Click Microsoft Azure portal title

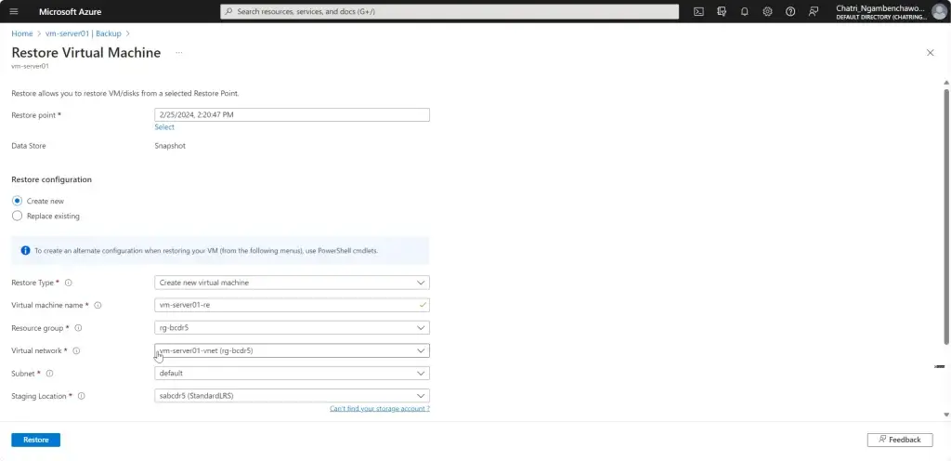point(71,11)
